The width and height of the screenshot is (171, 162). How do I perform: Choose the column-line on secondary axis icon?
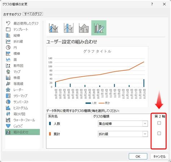click(69, 28)
